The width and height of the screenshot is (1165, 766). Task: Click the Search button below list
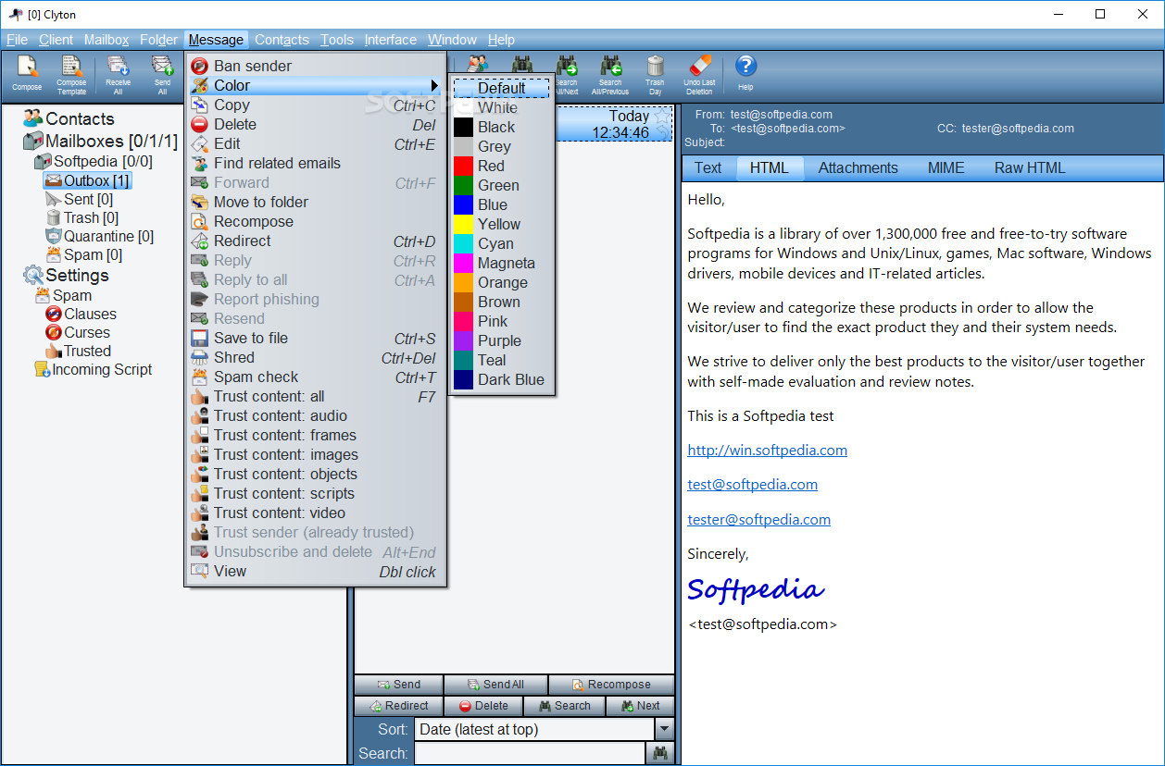tap(564, 706)
